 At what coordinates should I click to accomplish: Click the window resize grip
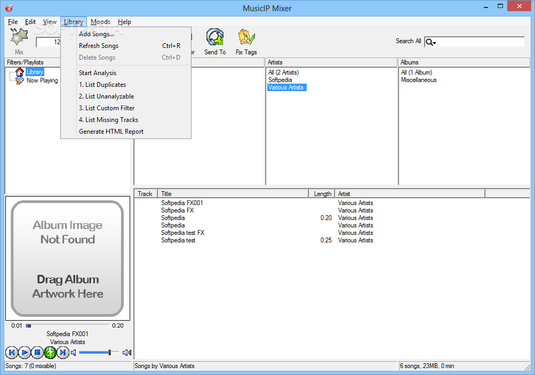[x=527, y=366]
